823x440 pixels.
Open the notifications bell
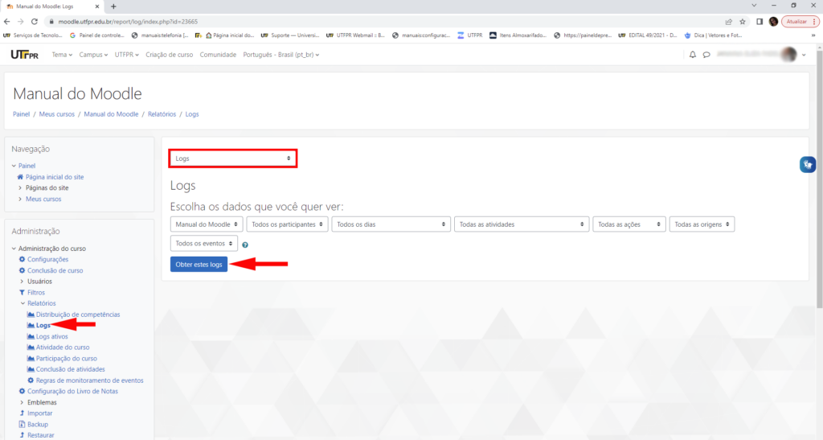pos(692,55)
